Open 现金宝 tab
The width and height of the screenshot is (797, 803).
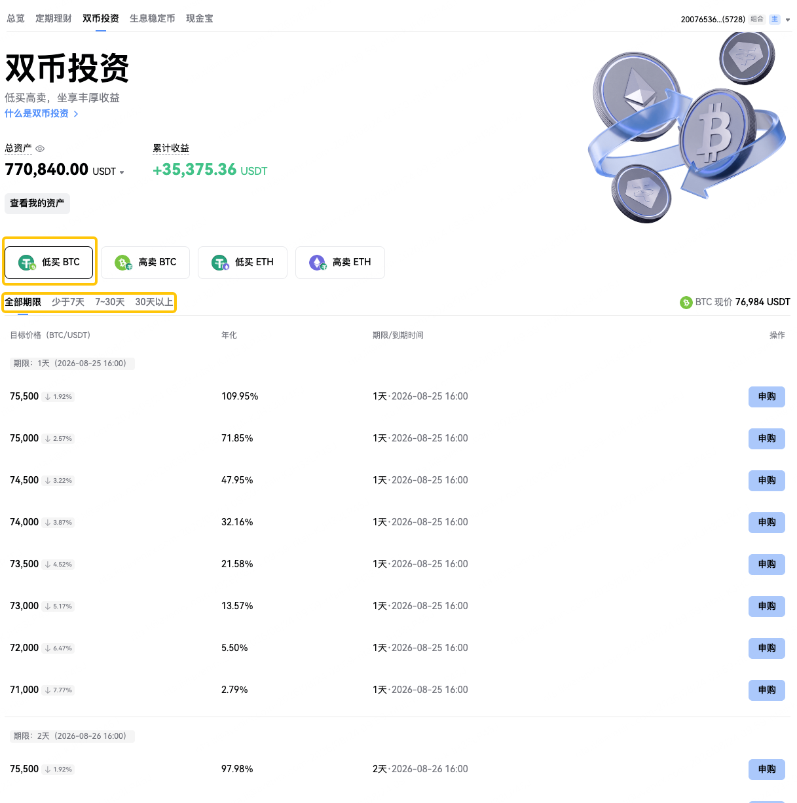(x=200, y=18)
